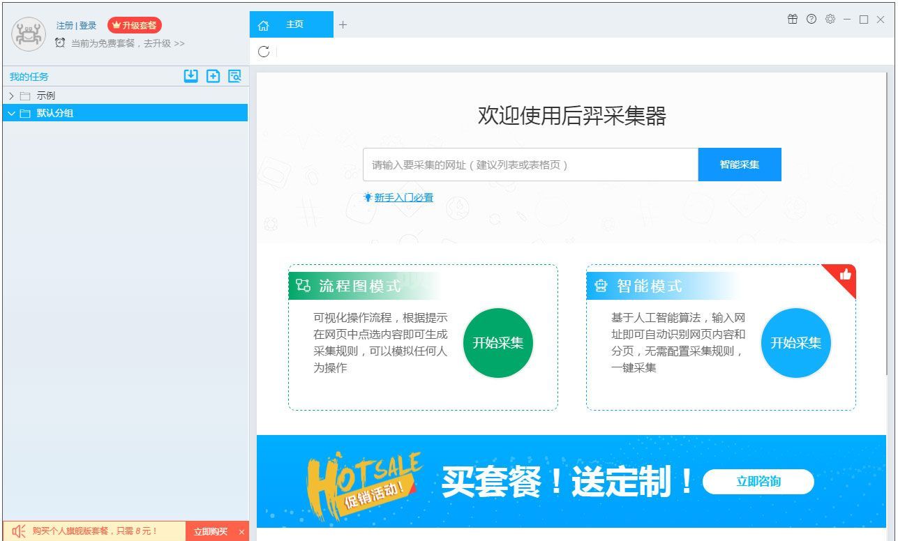
Task: Click the 购买个人旗舰版套餐 promotion text
Action: [95, 531]
